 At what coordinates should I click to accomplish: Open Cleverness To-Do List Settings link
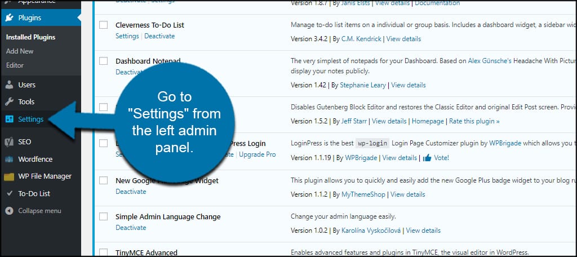[x=127, y=36]
